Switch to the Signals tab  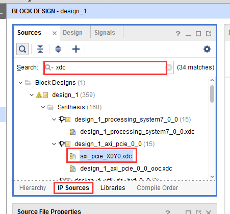click(105, 33)
